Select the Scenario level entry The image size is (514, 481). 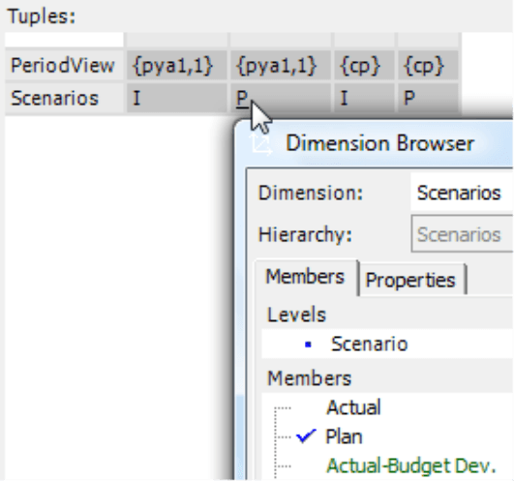[x=370, y=344]
